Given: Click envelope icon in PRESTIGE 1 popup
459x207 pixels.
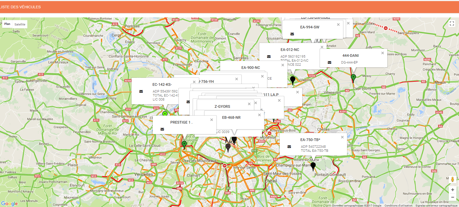Looking at the screenshot, I should [162, 129].
